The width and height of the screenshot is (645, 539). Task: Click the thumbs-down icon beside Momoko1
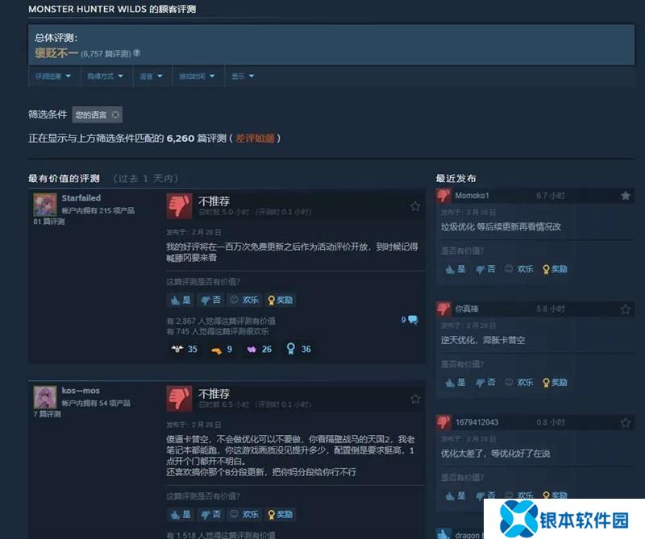click(x=443, y=196)
